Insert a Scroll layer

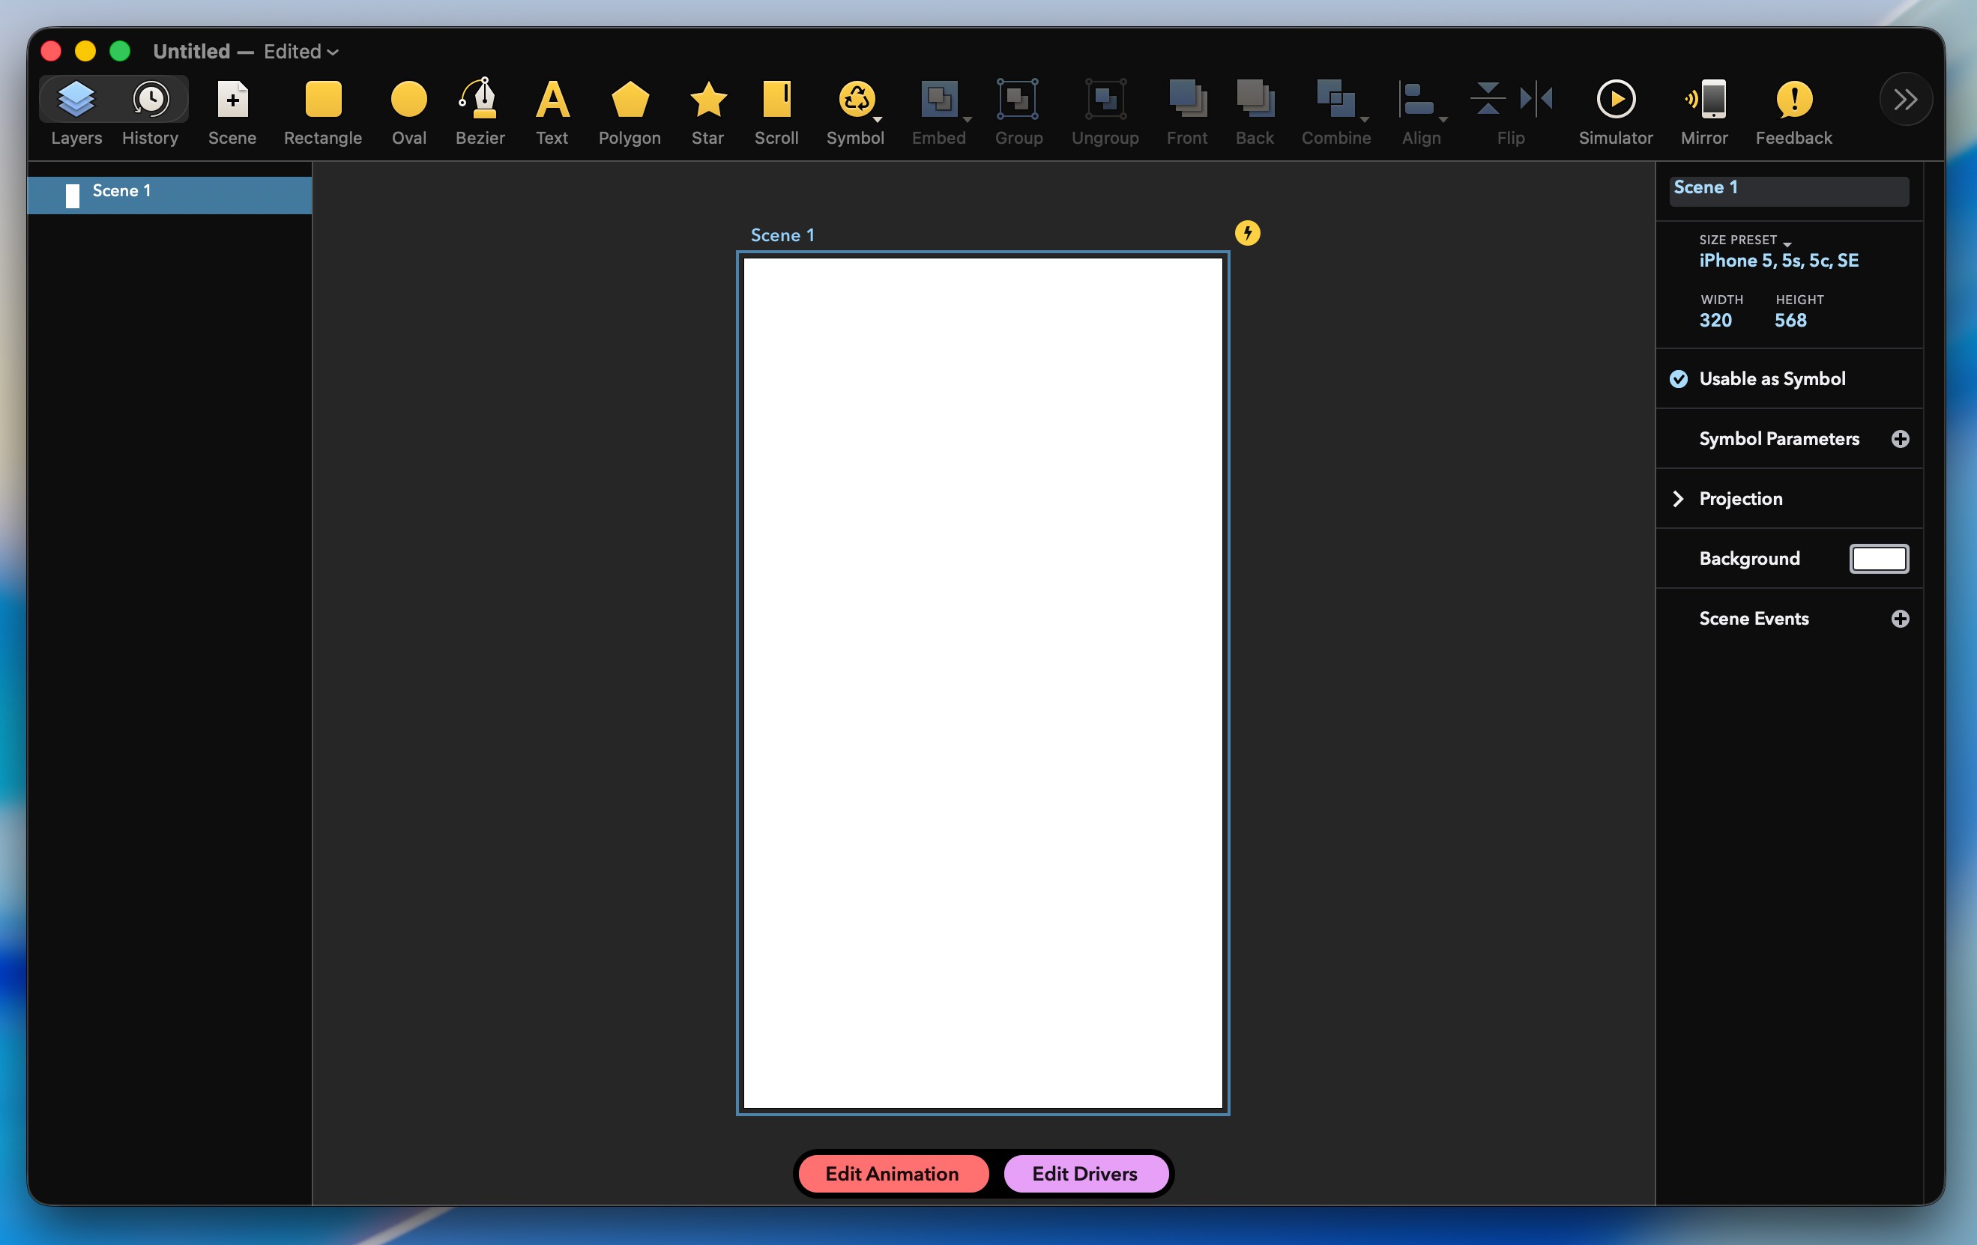(776, 100)
